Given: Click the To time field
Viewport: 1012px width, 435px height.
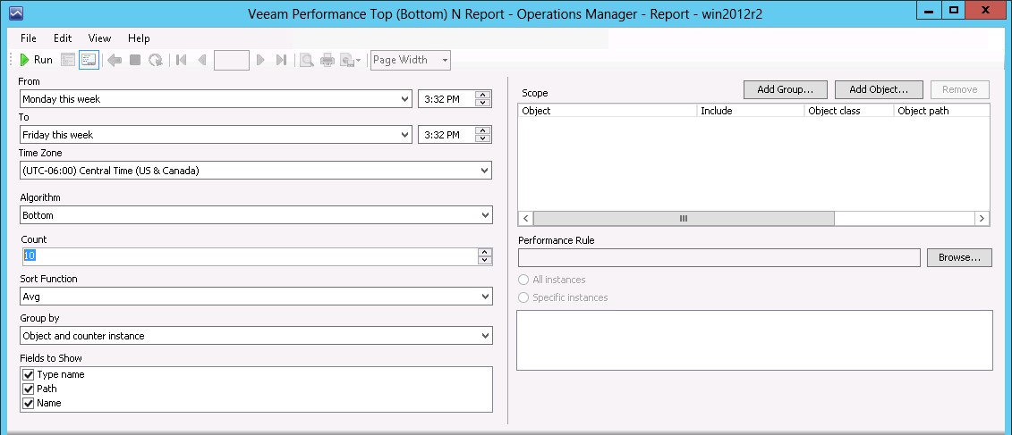Looking at the screenshot, I should tap(446, 135).
